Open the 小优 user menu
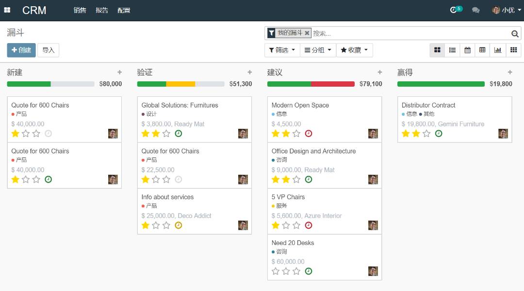Image resolution: width=524 pixels, height=291 pixels. 506,10
